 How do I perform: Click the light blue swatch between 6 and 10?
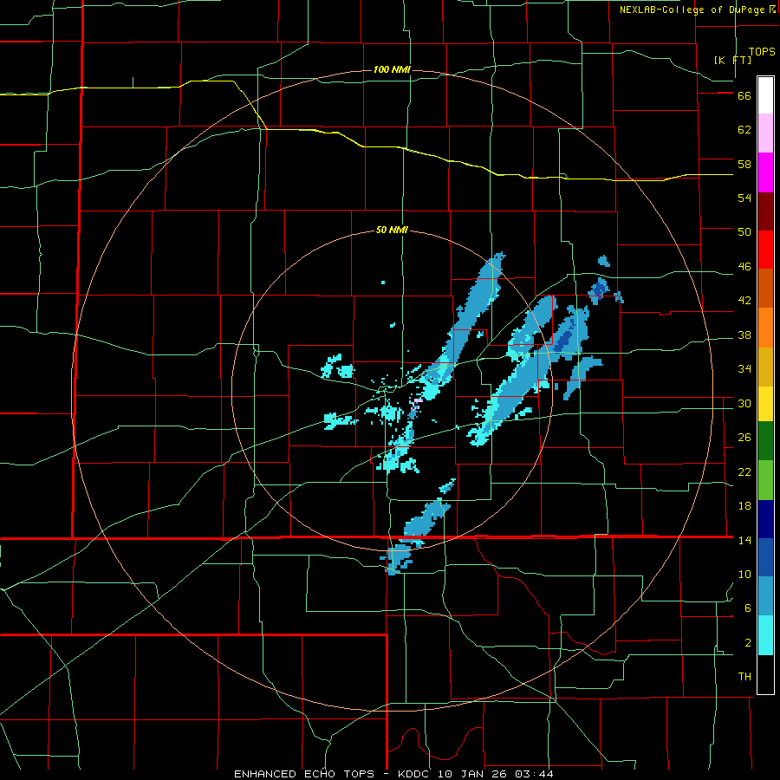(765, 596)
